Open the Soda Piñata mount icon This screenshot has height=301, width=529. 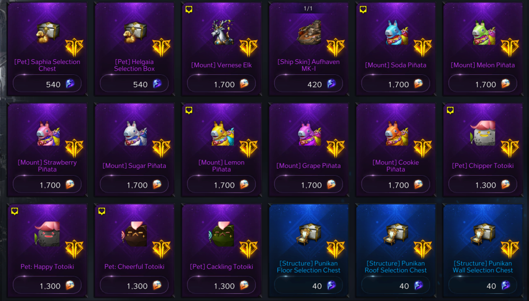[396, 32]
